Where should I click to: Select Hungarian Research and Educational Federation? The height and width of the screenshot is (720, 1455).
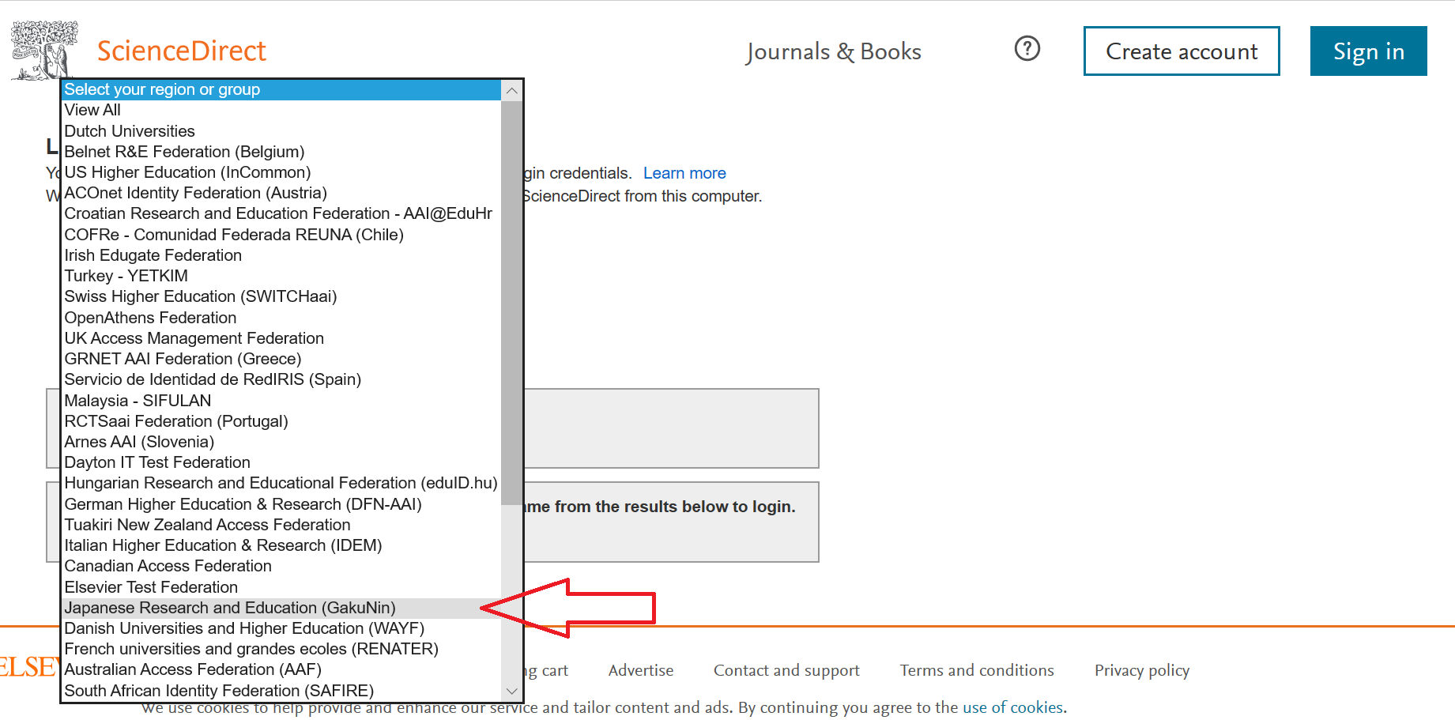coord(281,484)
